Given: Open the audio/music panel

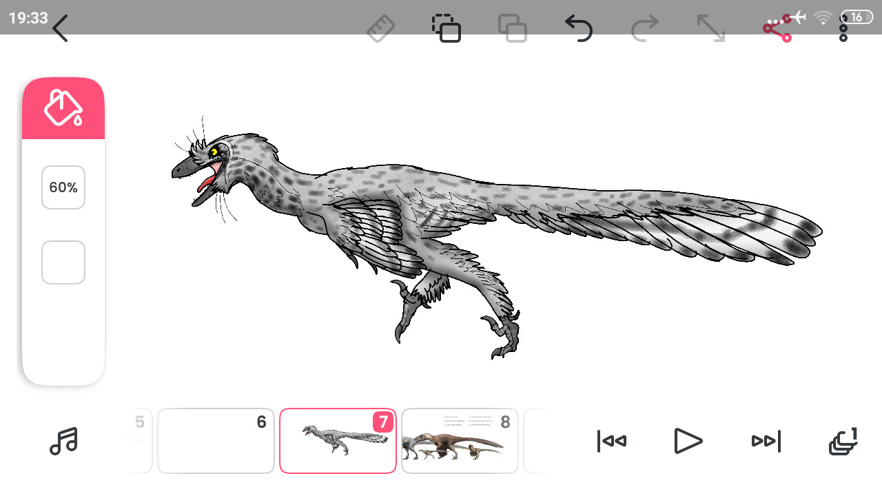Looking at the screenshot, I should 64,441.
